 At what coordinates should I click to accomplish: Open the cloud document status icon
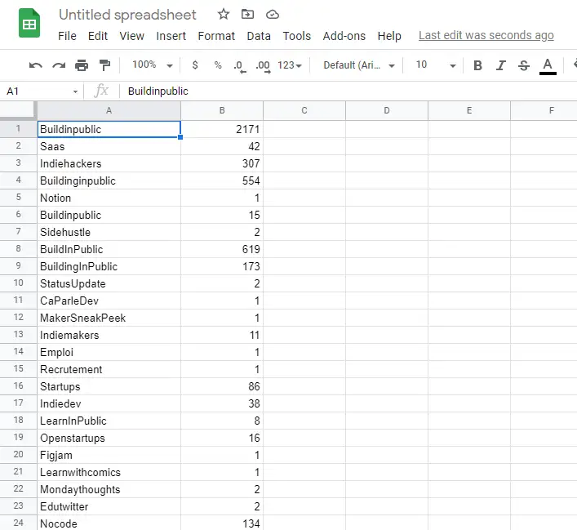tap(273, 15)
